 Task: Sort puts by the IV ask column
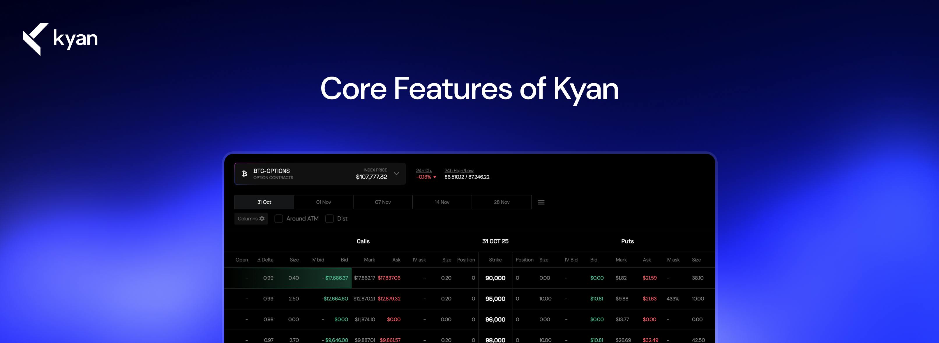point(673,259)
